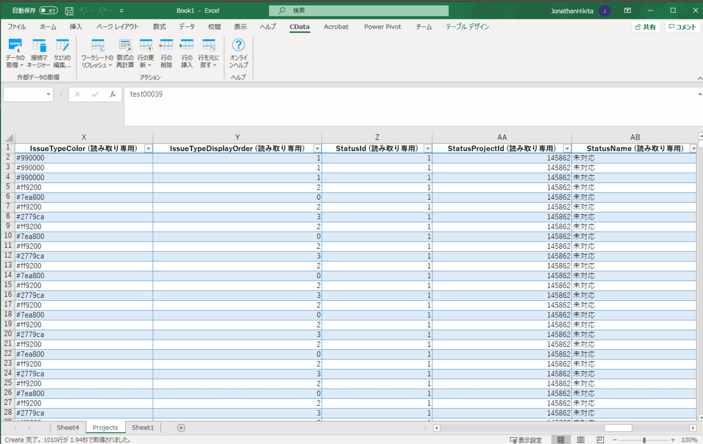Viewport: 703px width, 444px height.
Task: Open the IssueTypeColor column filter dropdown
Action: point(148,149)
